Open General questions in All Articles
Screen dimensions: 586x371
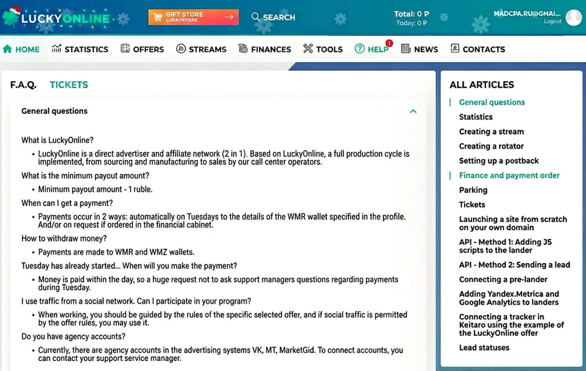[492, 102]
